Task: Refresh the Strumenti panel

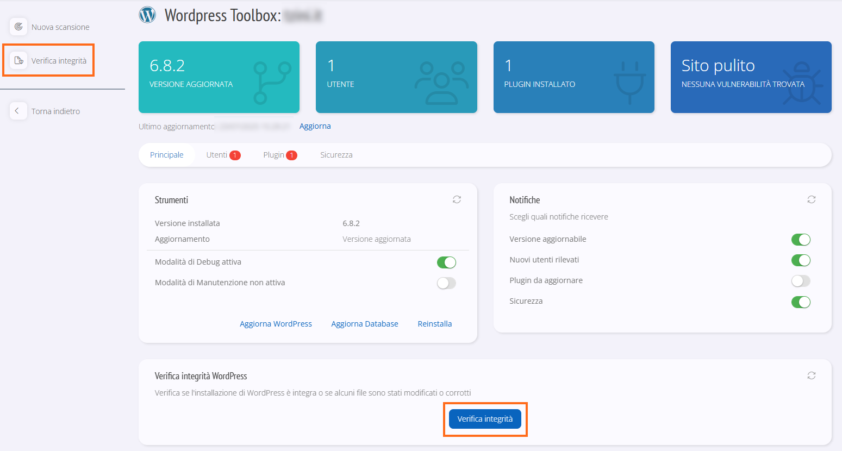Action: pyautogui.click(x=457, y=199)
